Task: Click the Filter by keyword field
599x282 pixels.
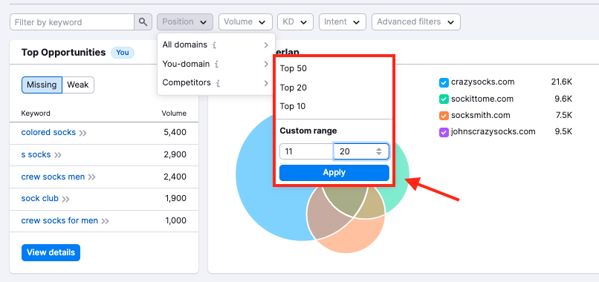Action: pos(72,22)
